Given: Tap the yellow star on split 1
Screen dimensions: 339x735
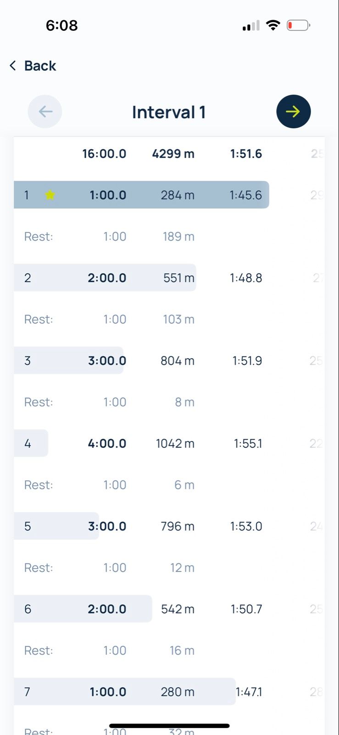Looking at the screenshot, I should pos(50,195).
